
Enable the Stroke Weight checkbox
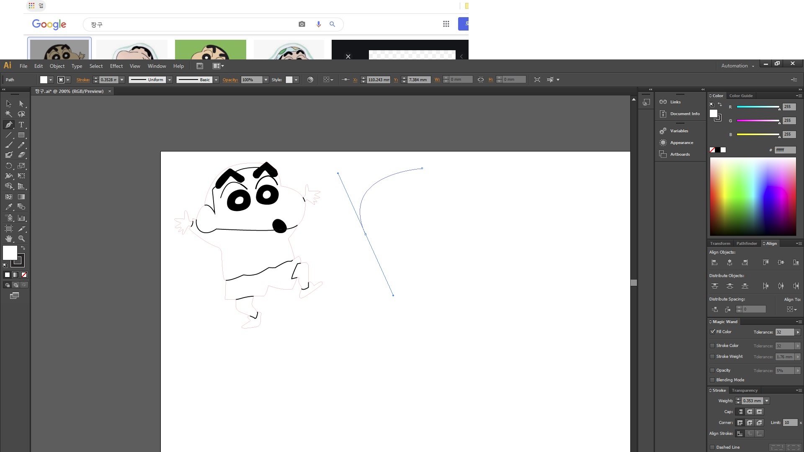pos(712,357)
